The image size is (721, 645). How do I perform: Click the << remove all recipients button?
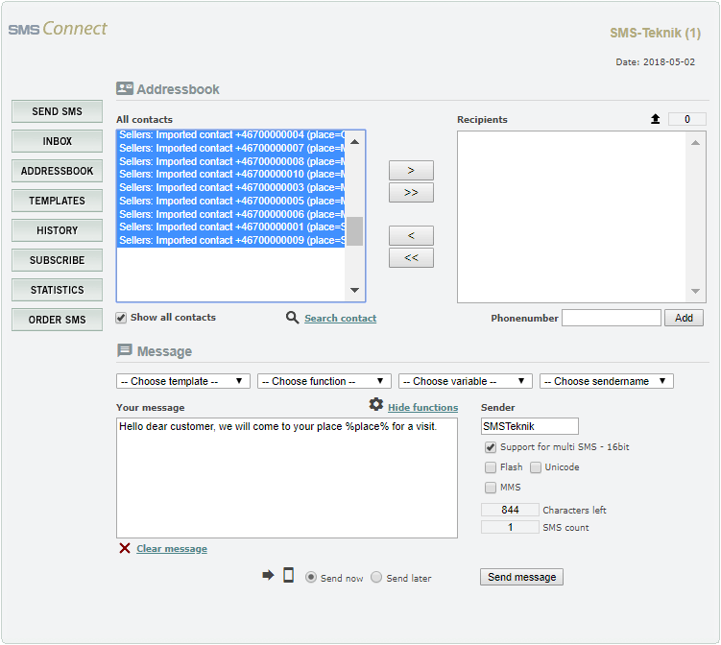[x=411, y=258]
